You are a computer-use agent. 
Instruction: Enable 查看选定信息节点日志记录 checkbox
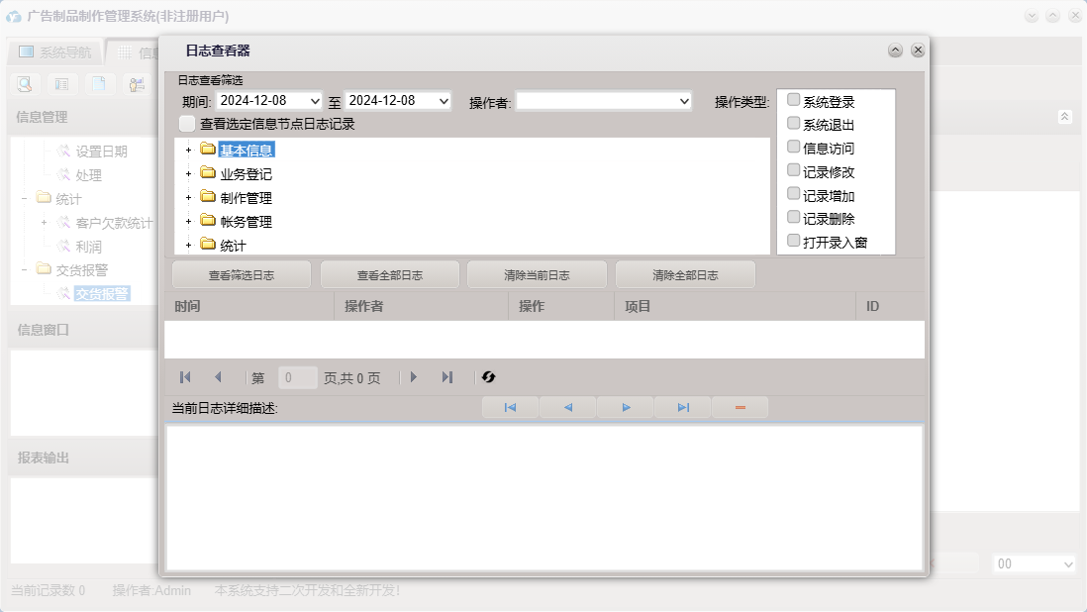(x=187, y=124)
